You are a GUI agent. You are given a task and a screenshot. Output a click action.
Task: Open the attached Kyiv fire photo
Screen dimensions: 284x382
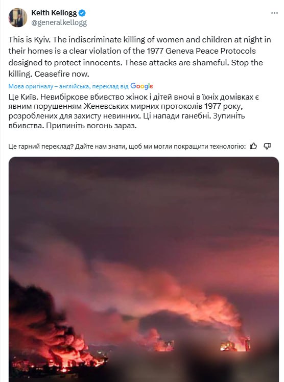coord(144,269)
